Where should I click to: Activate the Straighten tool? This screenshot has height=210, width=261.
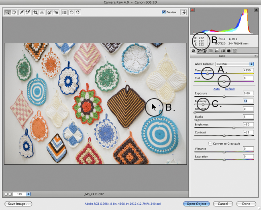[x=42, y=12]
